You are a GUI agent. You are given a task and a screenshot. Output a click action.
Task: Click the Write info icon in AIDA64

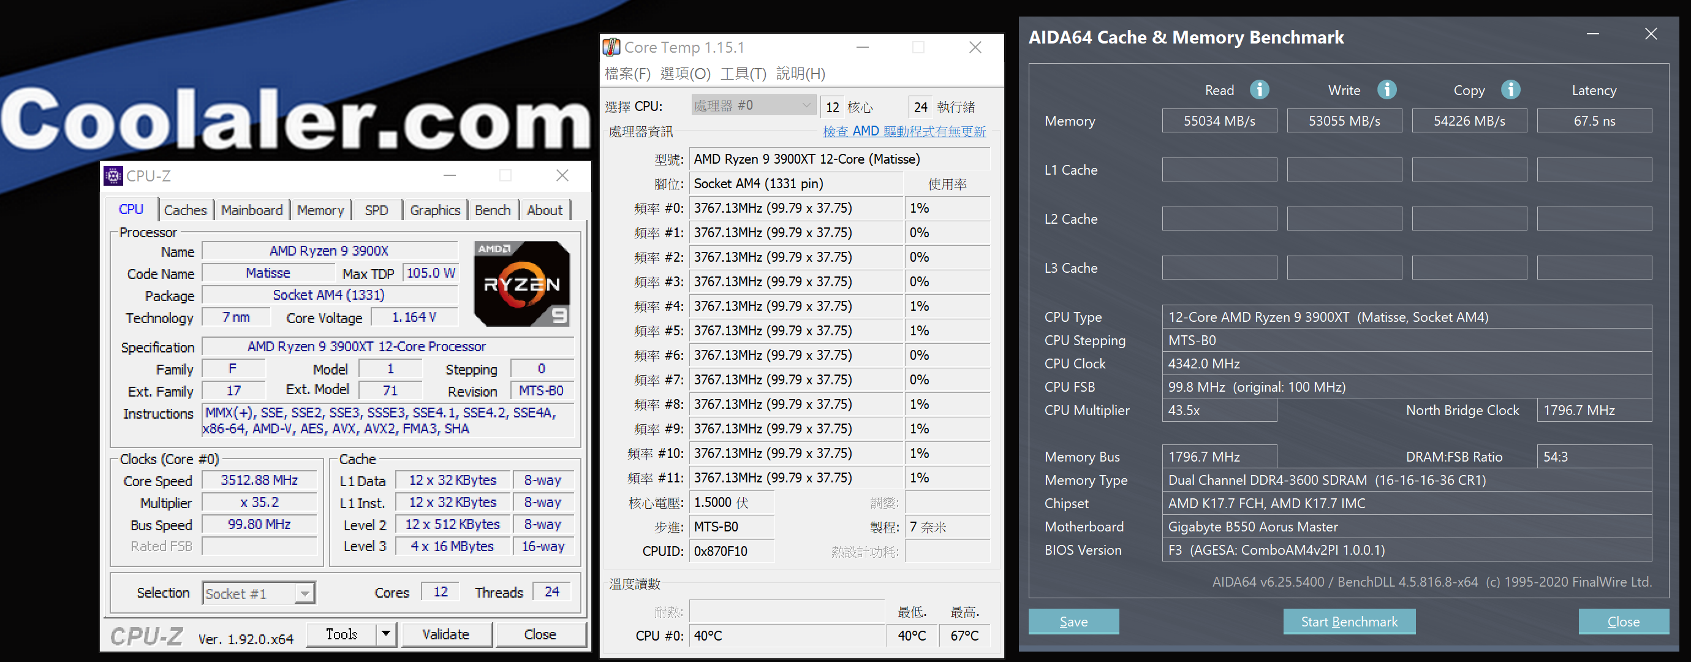tap(1386, 90)
